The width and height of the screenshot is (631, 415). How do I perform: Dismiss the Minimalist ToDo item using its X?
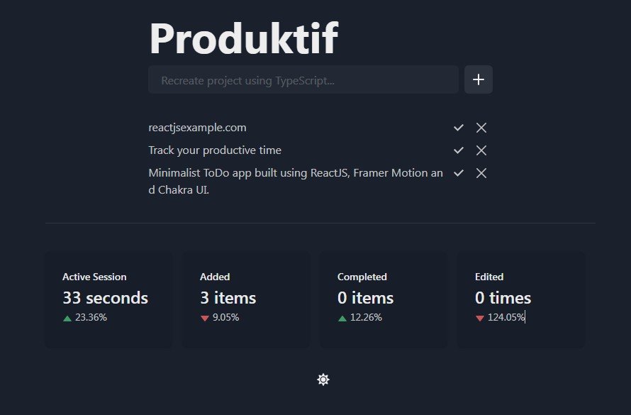[x=481, y=173]
